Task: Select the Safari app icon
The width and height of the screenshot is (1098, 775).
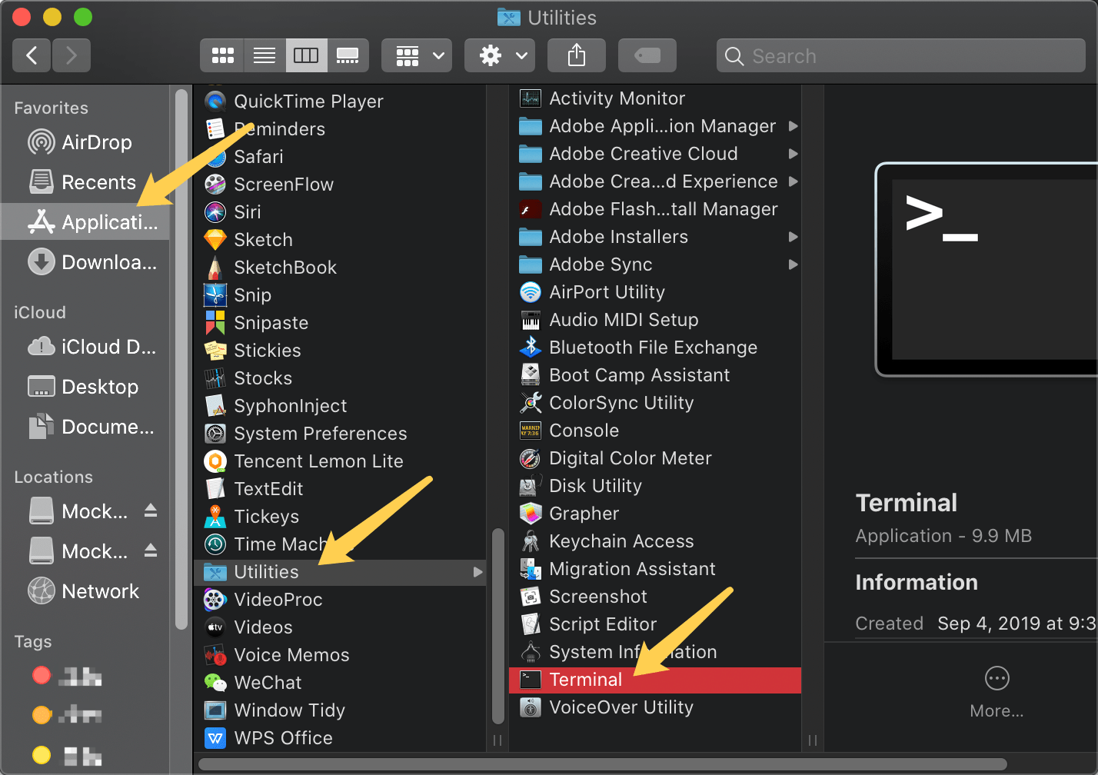Action: [x=215, y=157]
